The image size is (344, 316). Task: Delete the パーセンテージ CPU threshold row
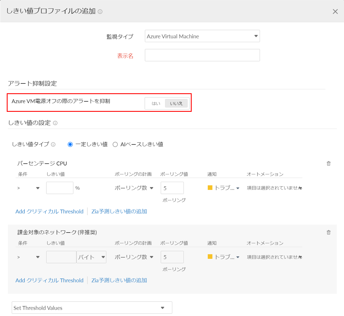(328, 163)
